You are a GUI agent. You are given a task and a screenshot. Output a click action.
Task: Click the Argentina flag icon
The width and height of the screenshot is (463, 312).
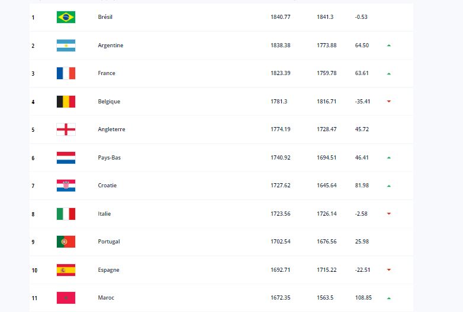[66, 45]
